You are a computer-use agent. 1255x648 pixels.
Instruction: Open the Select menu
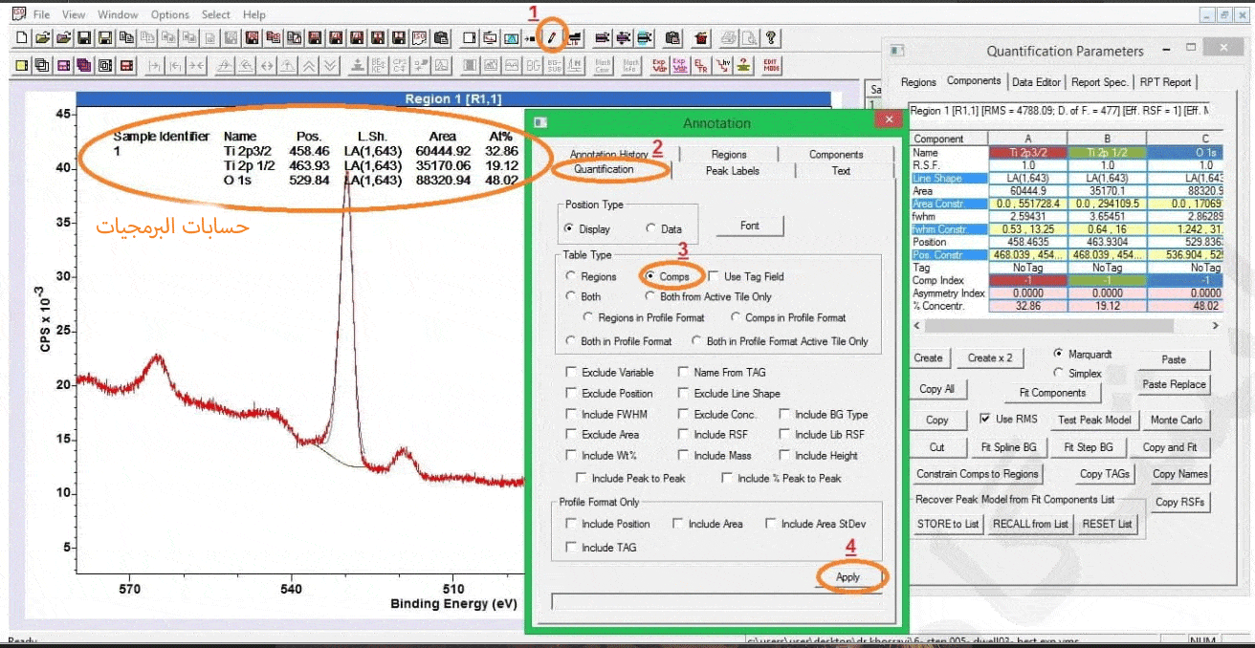click(216, 14)
